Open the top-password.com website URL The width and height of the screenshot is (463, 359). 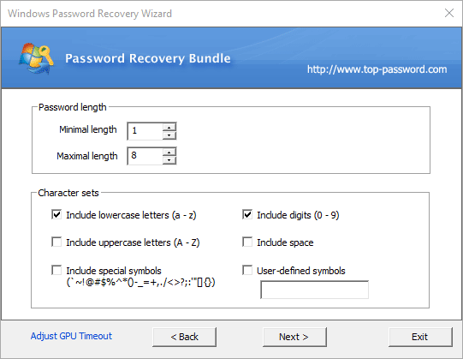(377, 69)
